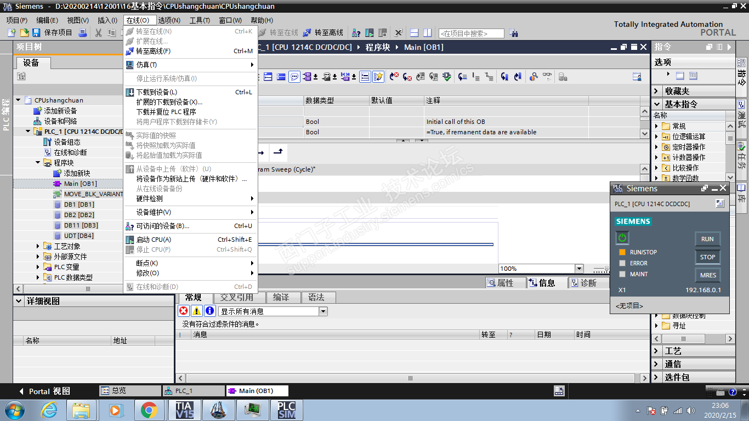Click the project tree horizontal scrollbar
This screenshot has height=421, width=749.
click(x=88, y=289)
